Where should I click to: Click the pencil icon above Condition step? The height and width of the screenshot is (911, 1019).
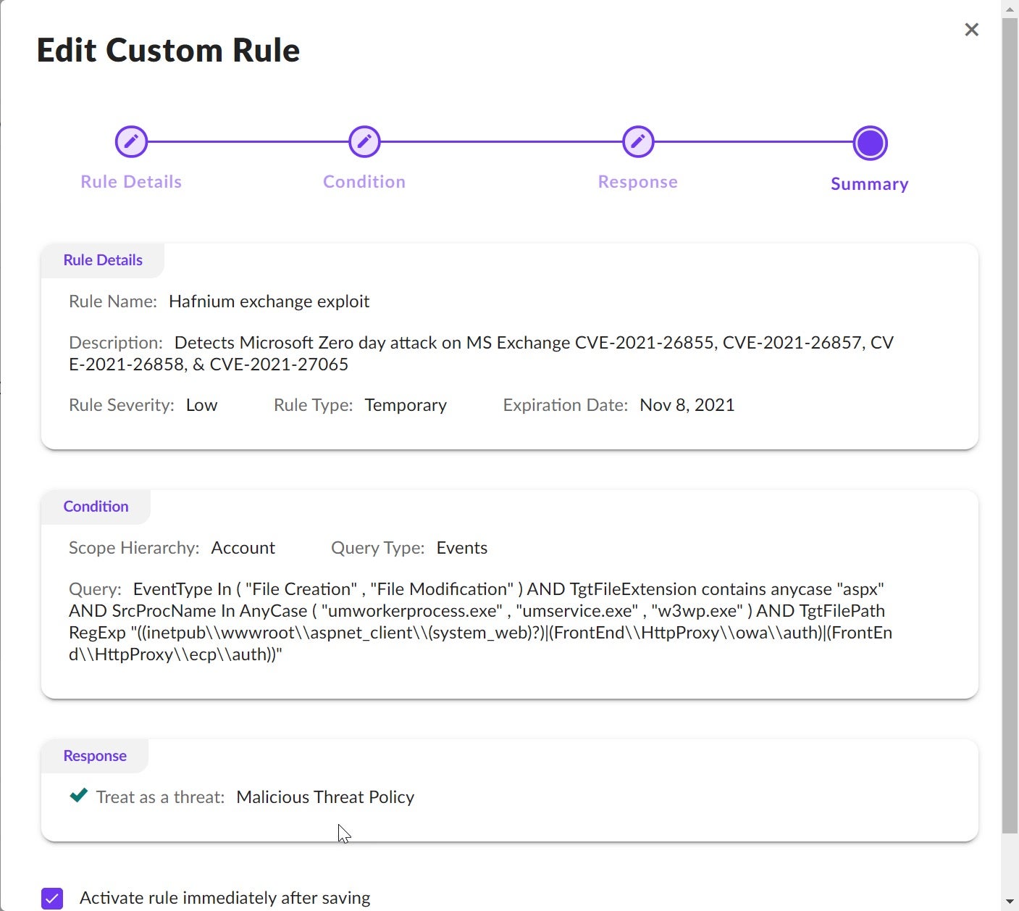tap(364, 142)
